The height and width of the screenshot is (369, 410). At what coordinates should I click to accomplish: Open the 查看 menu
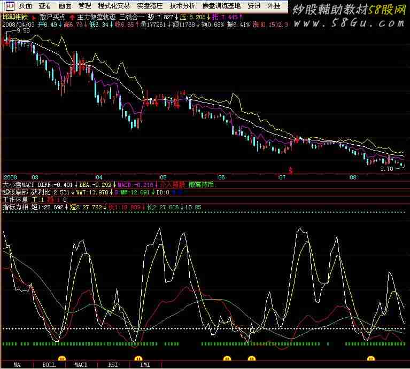[45, 6]
